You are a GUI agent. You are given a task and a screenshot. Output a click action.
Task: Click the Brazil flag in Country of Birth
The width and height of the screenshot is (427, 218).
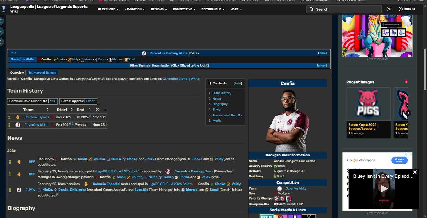(x=275, y=166)
